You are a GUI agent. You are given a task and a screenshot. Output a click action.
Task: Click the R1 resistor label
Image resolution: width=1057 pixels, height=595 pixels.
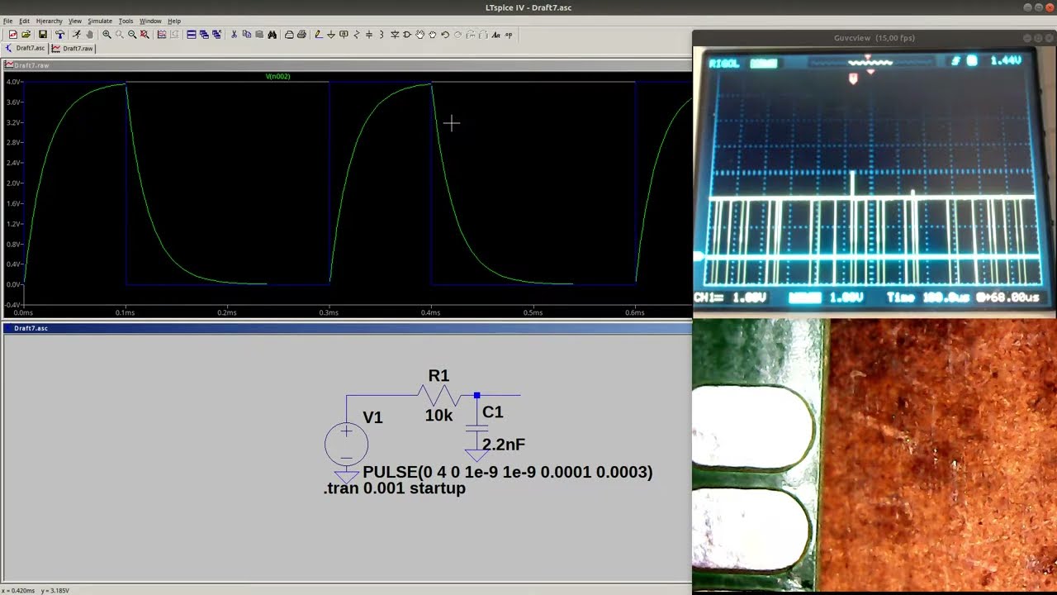(438, 376)
